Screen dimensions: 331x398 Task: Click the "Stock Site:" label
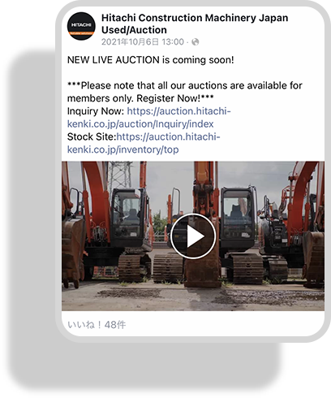click(x=92, y=137)
